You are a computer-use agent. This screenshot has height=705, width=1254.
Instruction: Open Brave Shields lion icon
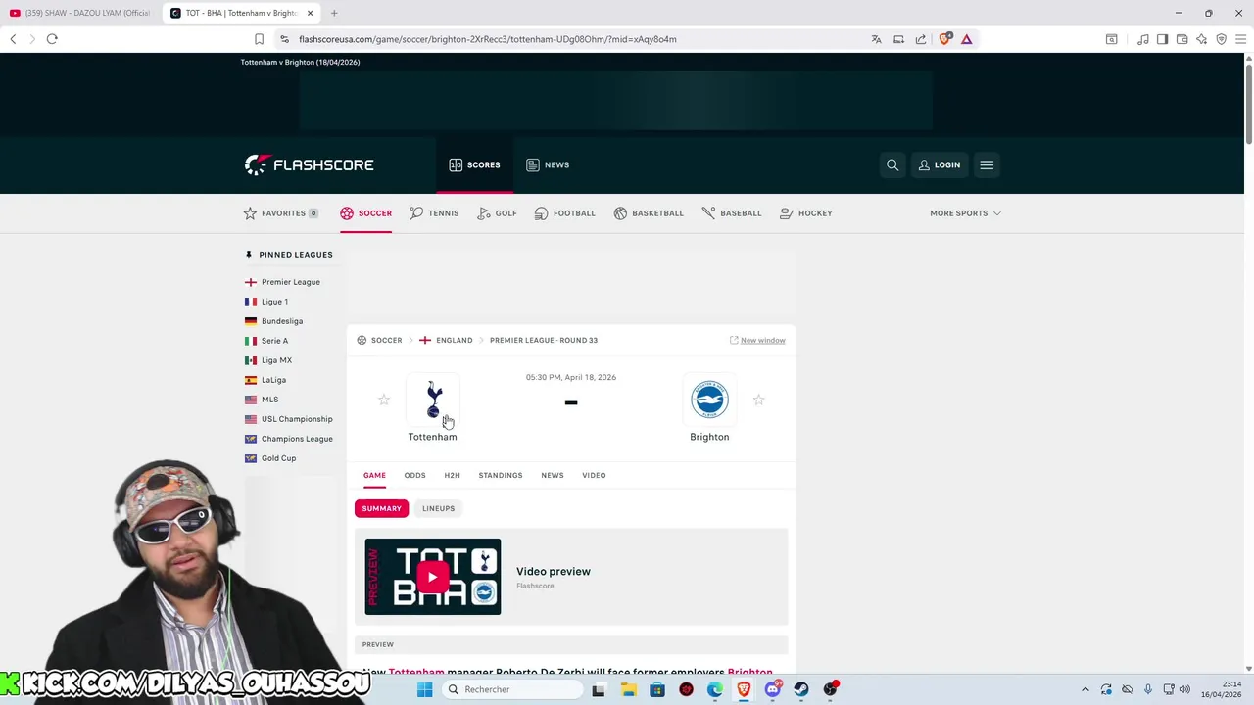[944, 39]
